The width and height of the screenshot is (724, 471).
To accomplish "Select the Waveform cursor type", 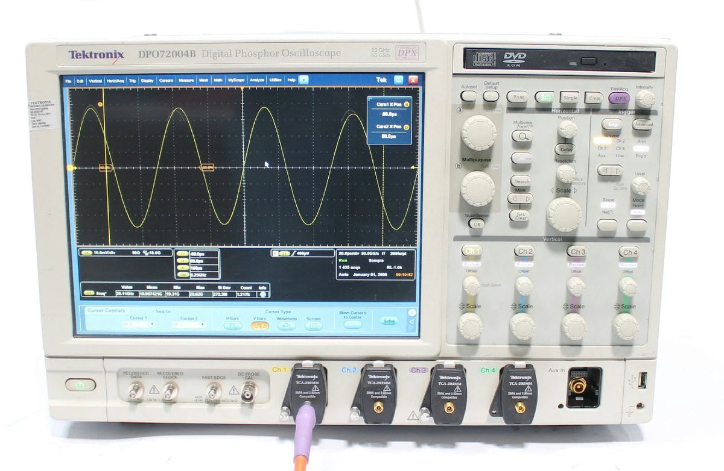I will coord(287,325).
